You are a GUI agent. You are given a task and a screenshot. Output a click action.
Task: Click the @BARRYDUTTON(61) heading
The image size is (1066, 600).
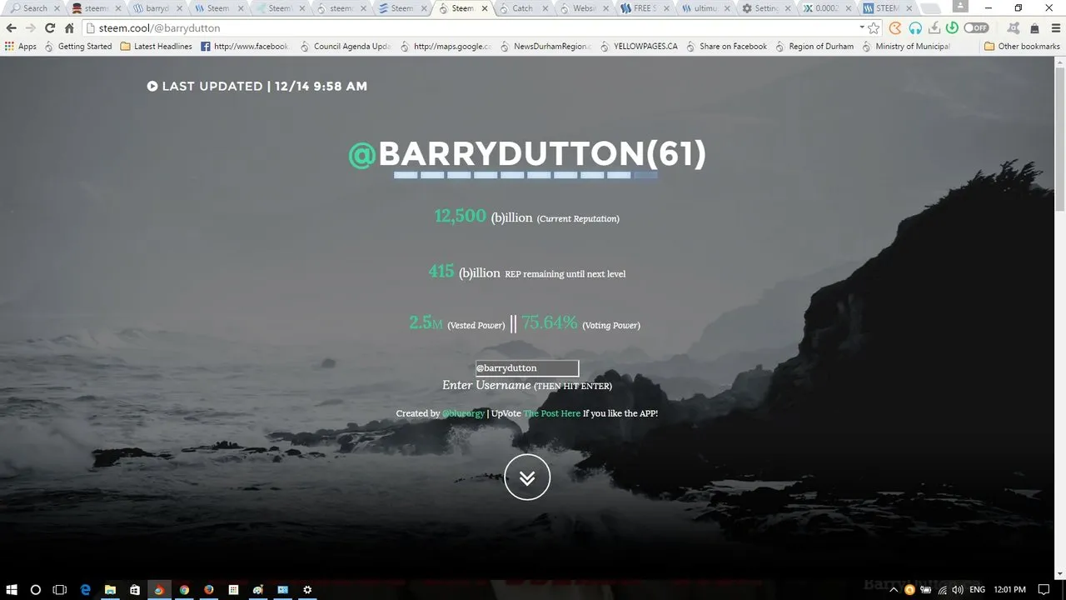point(527,154)
